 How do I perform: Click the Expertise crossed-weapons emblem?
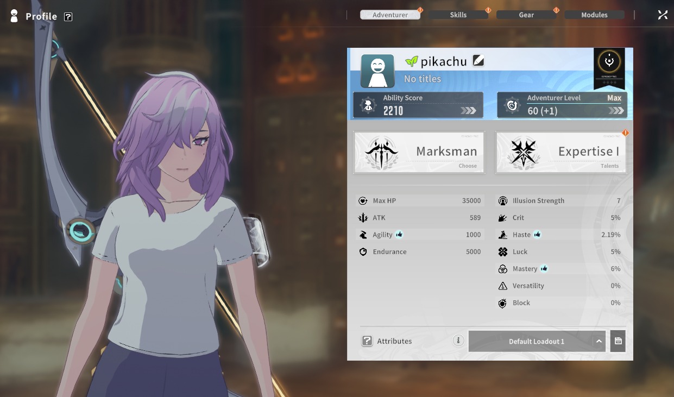coord(524,153)
